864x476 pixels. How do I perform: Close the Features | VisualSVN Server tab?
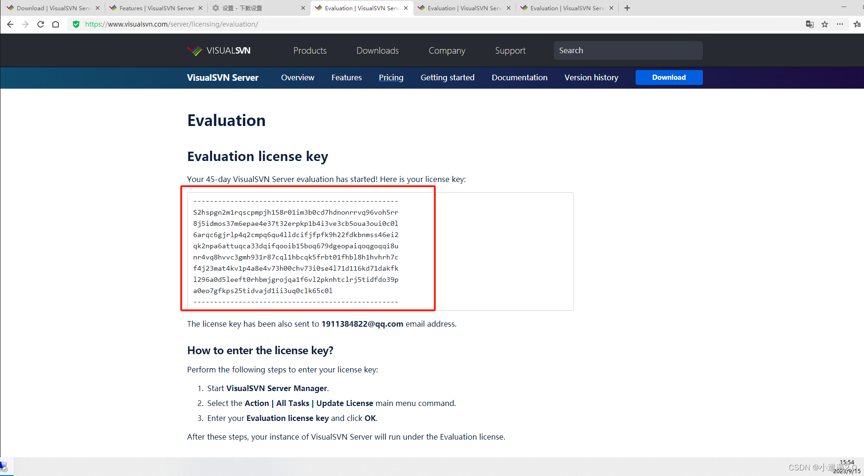pos(200,8)
